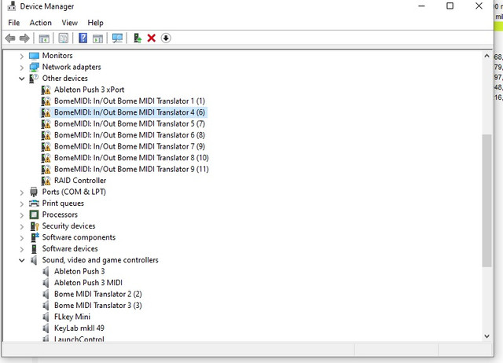Click the Forward arrow toolbar icon
The image size is (503, 363).
(24, 38)
